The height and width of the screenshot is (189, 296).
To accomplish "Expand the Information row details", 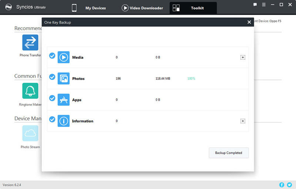I will point(243,121).
